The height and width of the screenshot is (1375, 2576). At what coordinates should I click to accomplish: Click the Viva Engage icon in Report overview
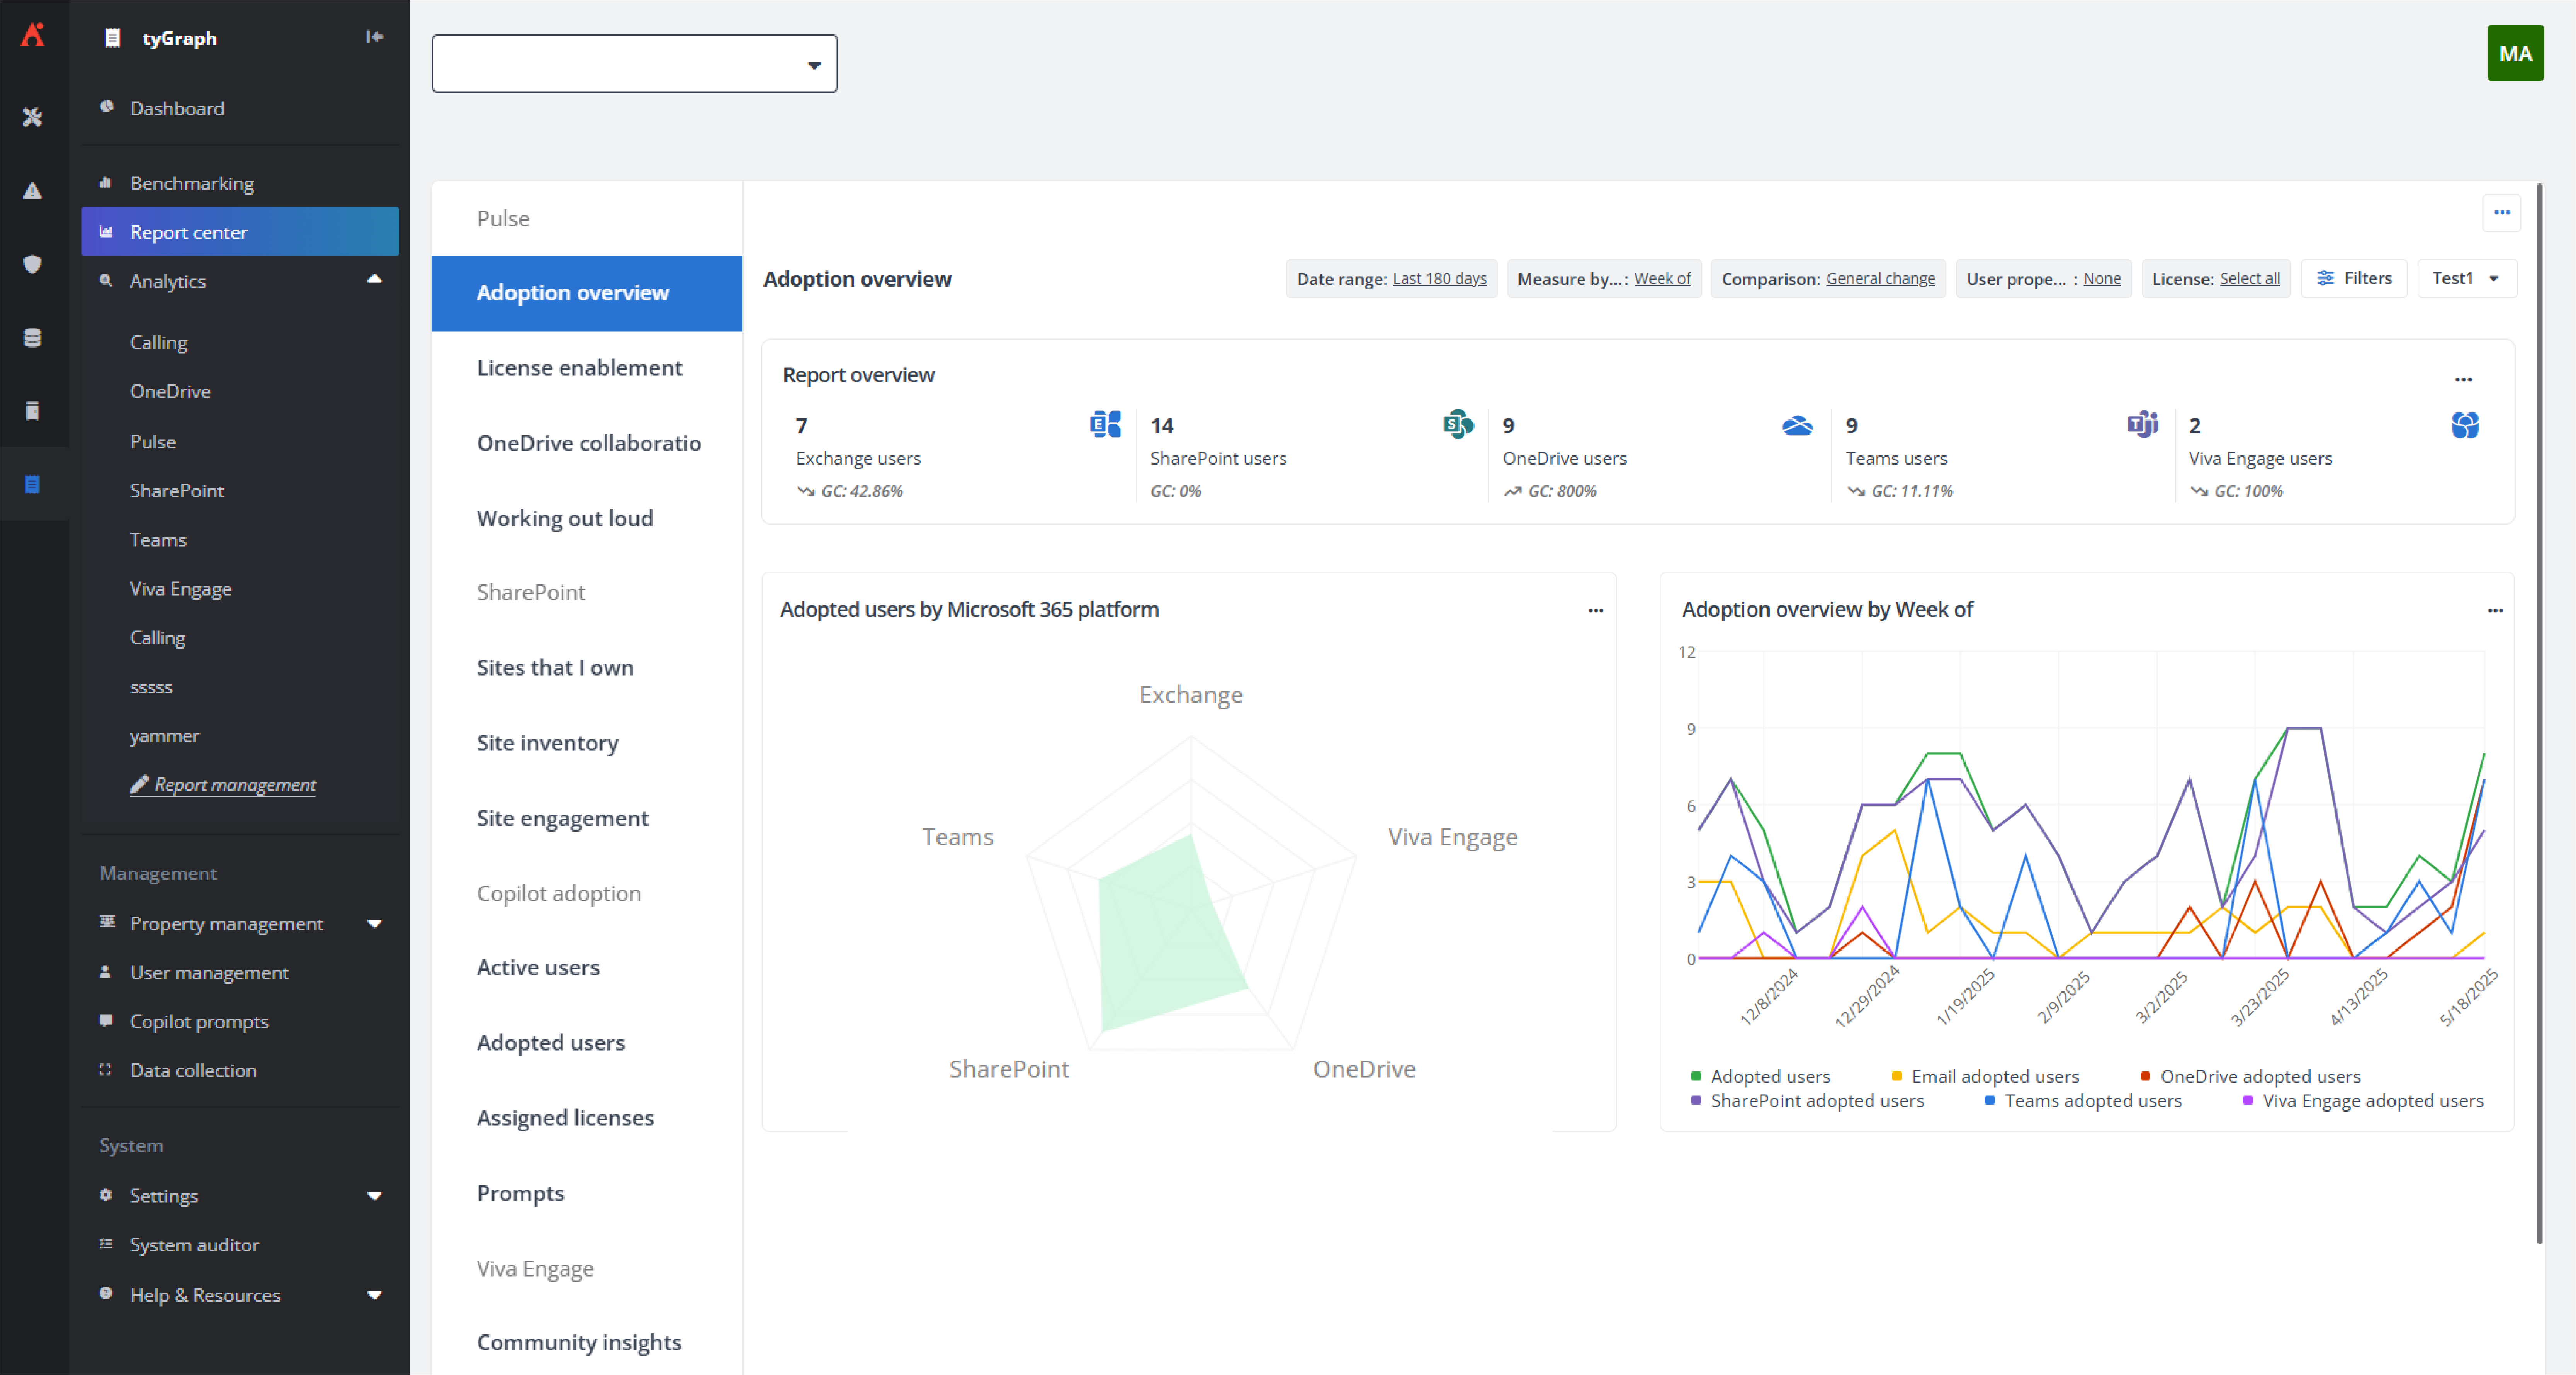2465,425
